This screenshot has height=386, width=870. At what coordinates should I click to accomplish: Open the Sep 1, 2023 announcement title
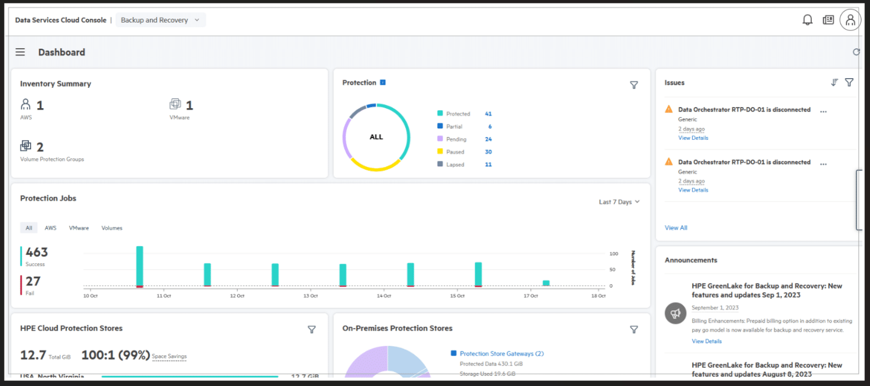(x=767, y=290)
